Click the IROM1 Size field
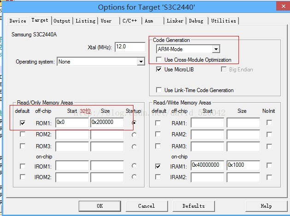The height and width of the screenshot is (216, 290). click(x=107, y=166)
